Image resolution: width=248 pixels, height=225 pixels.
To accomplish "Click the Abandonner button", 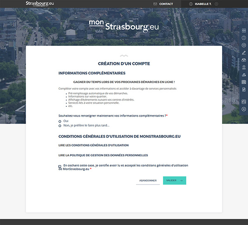I will [148, 181].
